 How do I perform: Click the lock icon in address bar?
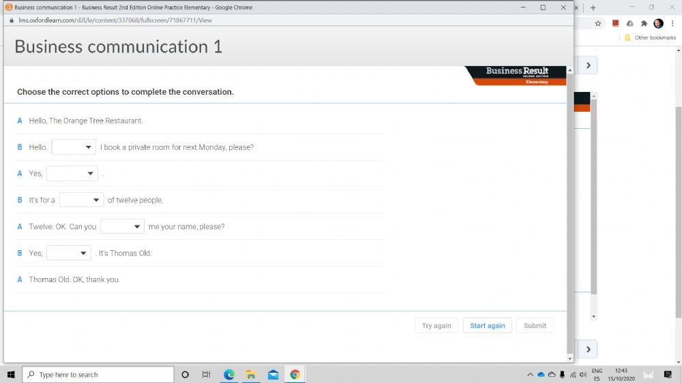point(12,20)
